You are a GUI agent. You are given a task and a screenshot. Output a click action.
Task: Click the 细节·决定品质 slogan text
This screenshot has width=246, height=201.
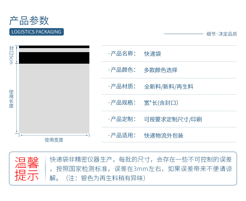pyautogui.click(x=221, y=34)
